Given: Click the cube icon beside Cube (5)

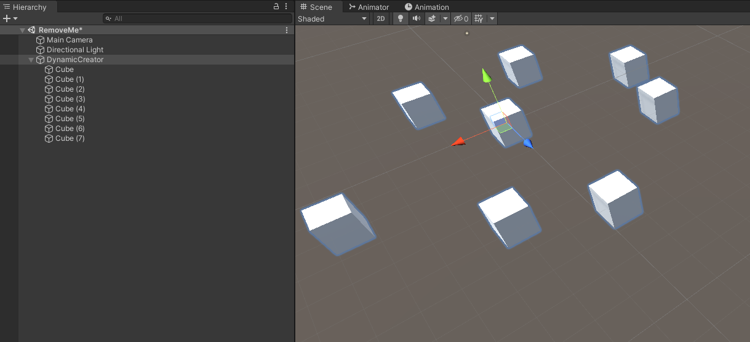Looking at the screenshot, I should 49,119.
